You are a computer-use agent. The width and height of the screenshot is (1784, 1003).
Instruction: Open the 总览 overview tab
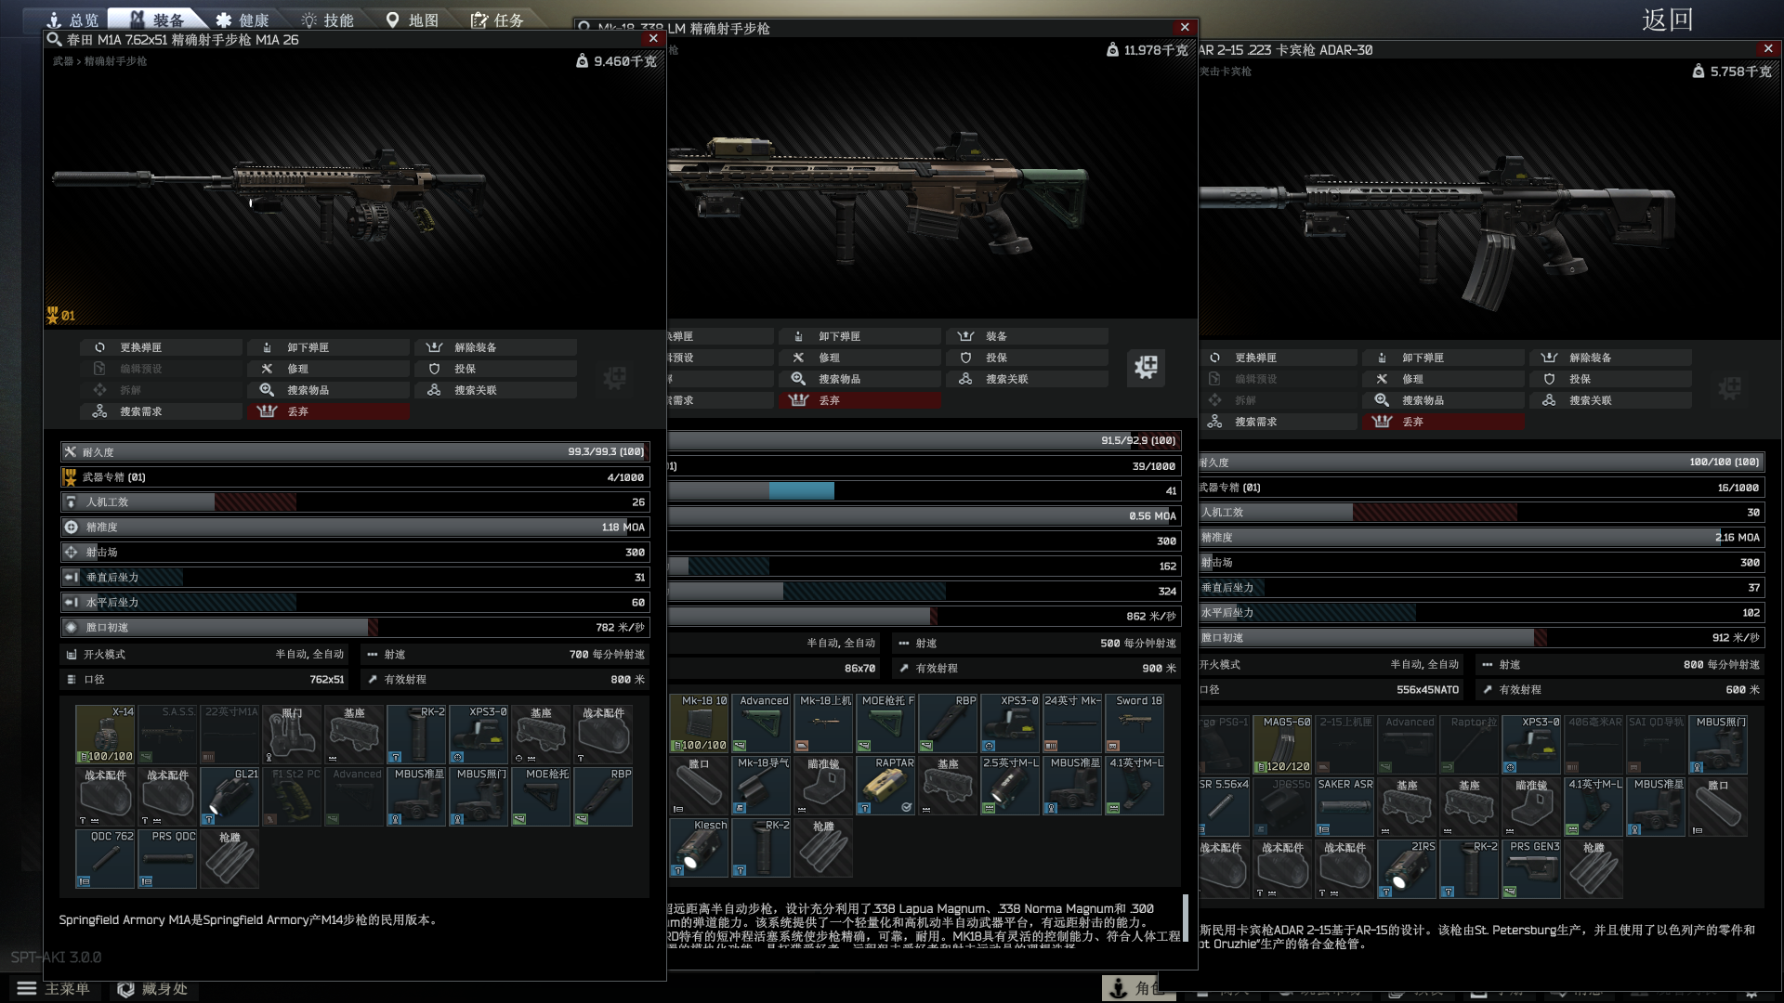(72, 20)
